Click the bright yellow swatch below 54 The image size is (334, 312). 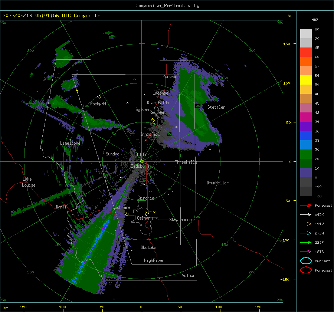pyautogui.click(x=306, y=80)
